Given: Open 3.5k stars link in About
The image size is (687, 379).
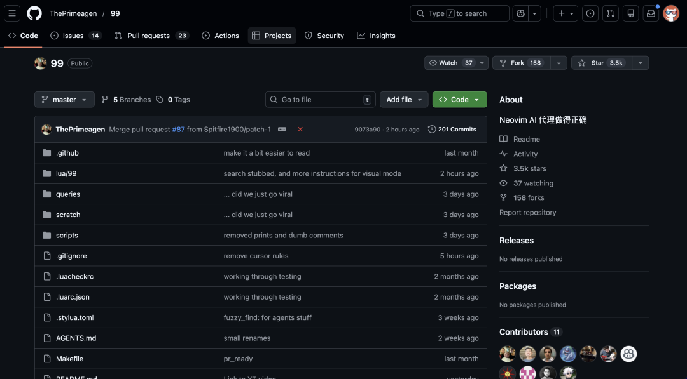Looking at the screenshot, I should point(523,168).
